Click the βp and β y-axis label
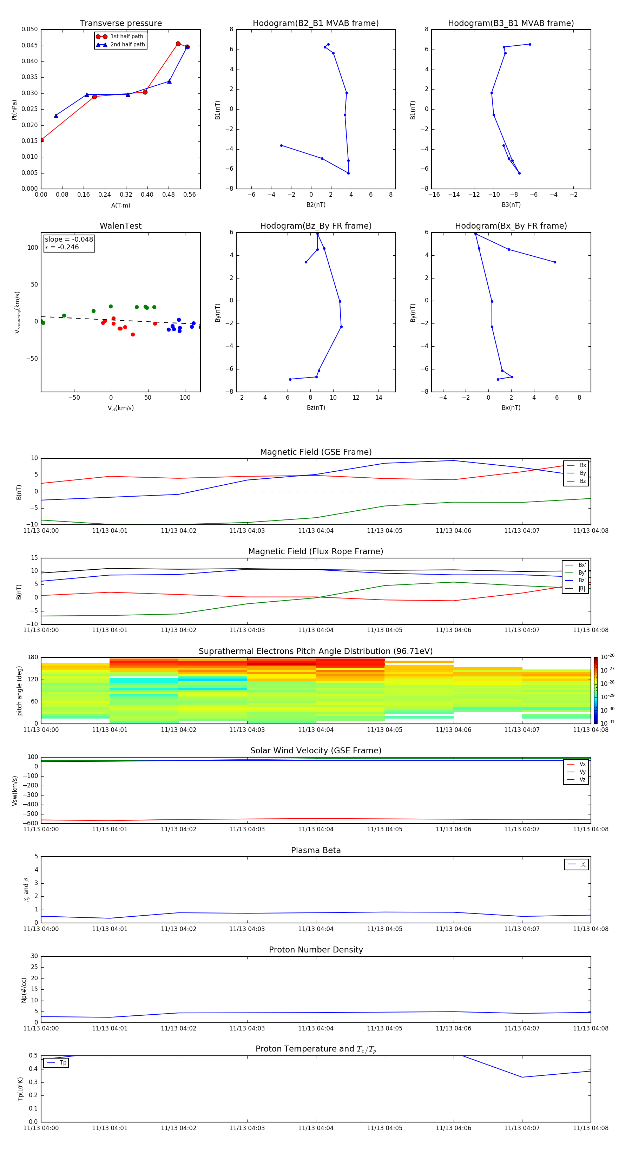The width and height of the screenshot is (632, 1159). 26,890
